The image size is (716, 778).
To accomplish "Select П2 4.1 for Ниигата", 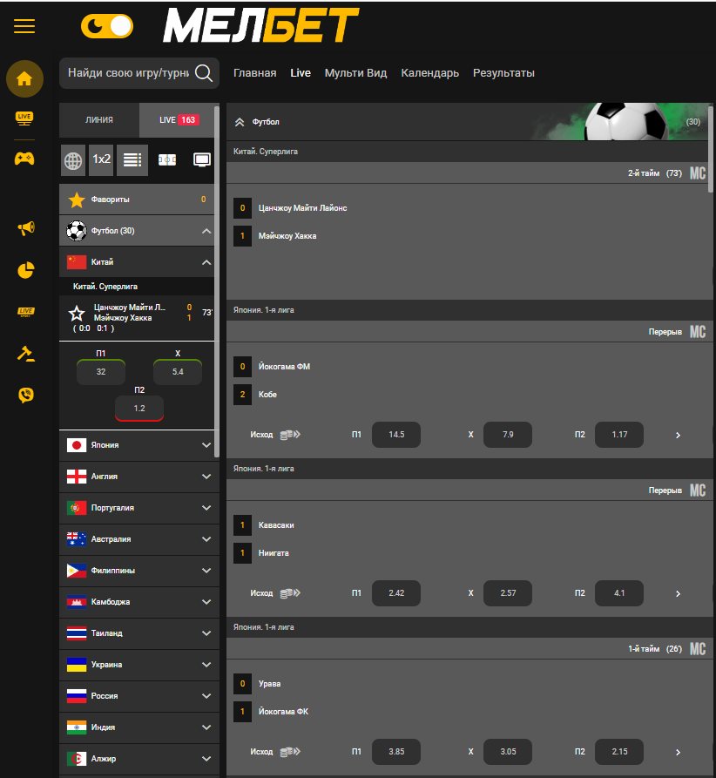I will click(x=619, y=593).
